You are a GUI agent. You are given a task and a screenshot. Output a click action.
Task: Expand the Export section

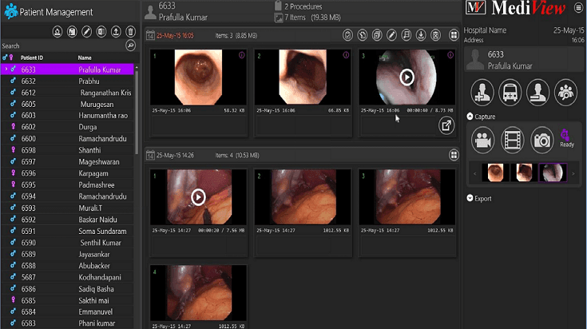tap(470, 198)
